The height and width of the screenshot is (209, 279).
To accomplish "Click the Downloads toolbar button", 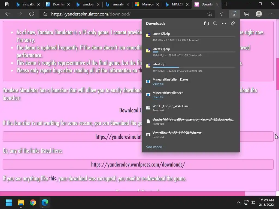I will coord(234,14).
